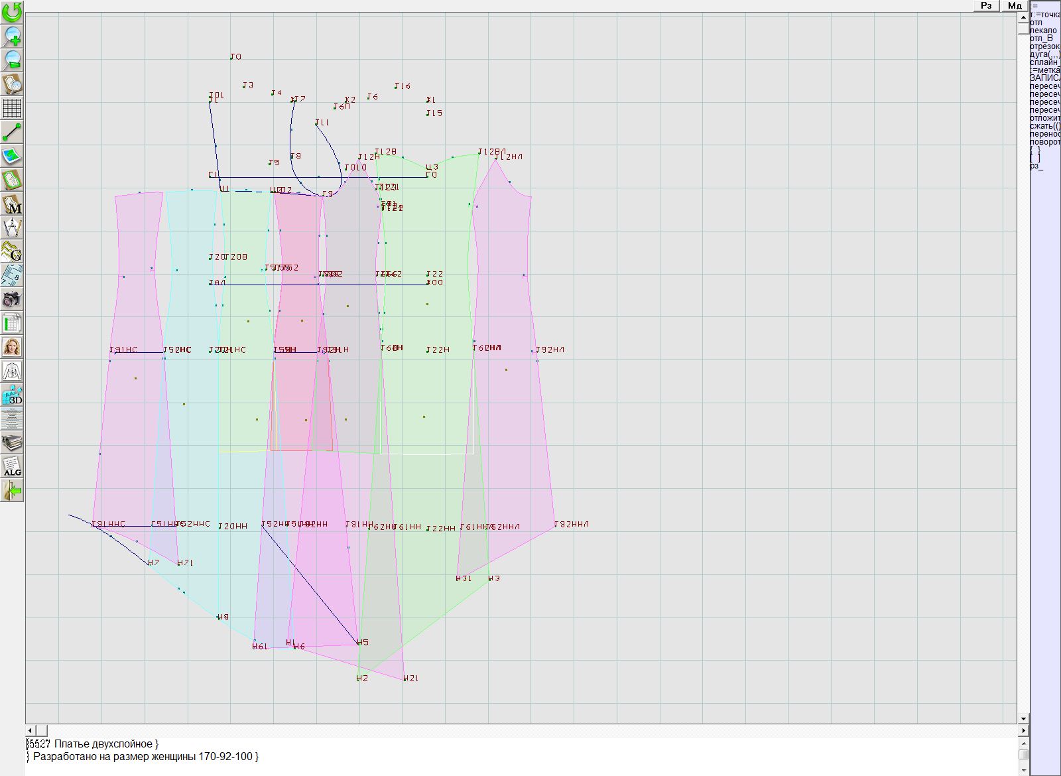This screenshot has width=1061, height=776.
Task: Click the canvas vertical scrollbar down arrow
Action: (x=1023, y=718)
